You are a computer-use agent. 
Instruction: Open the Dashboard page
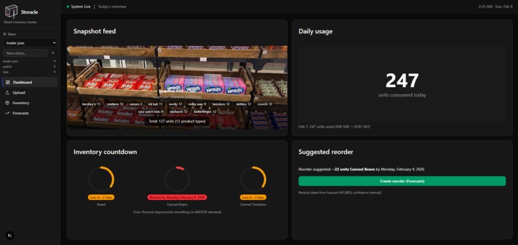tap(30, 83)
